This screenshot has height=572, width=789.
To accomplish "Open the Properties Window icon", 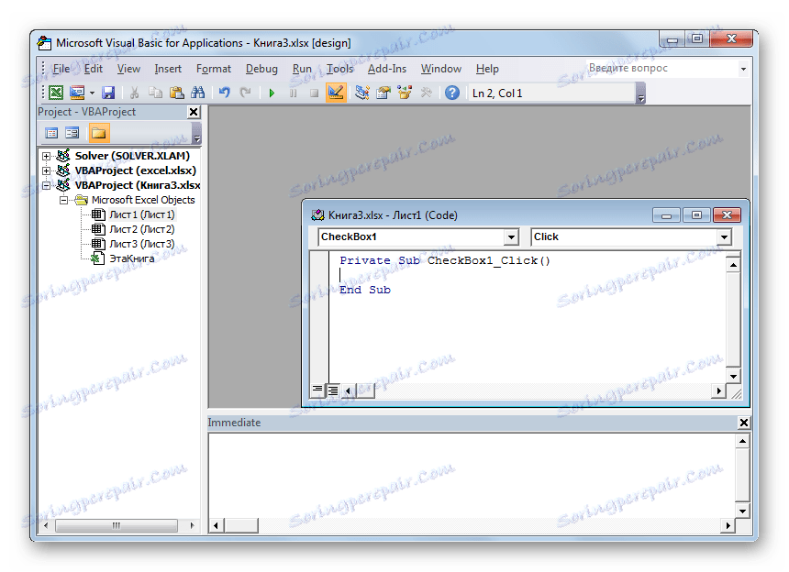I will [383, 92].
